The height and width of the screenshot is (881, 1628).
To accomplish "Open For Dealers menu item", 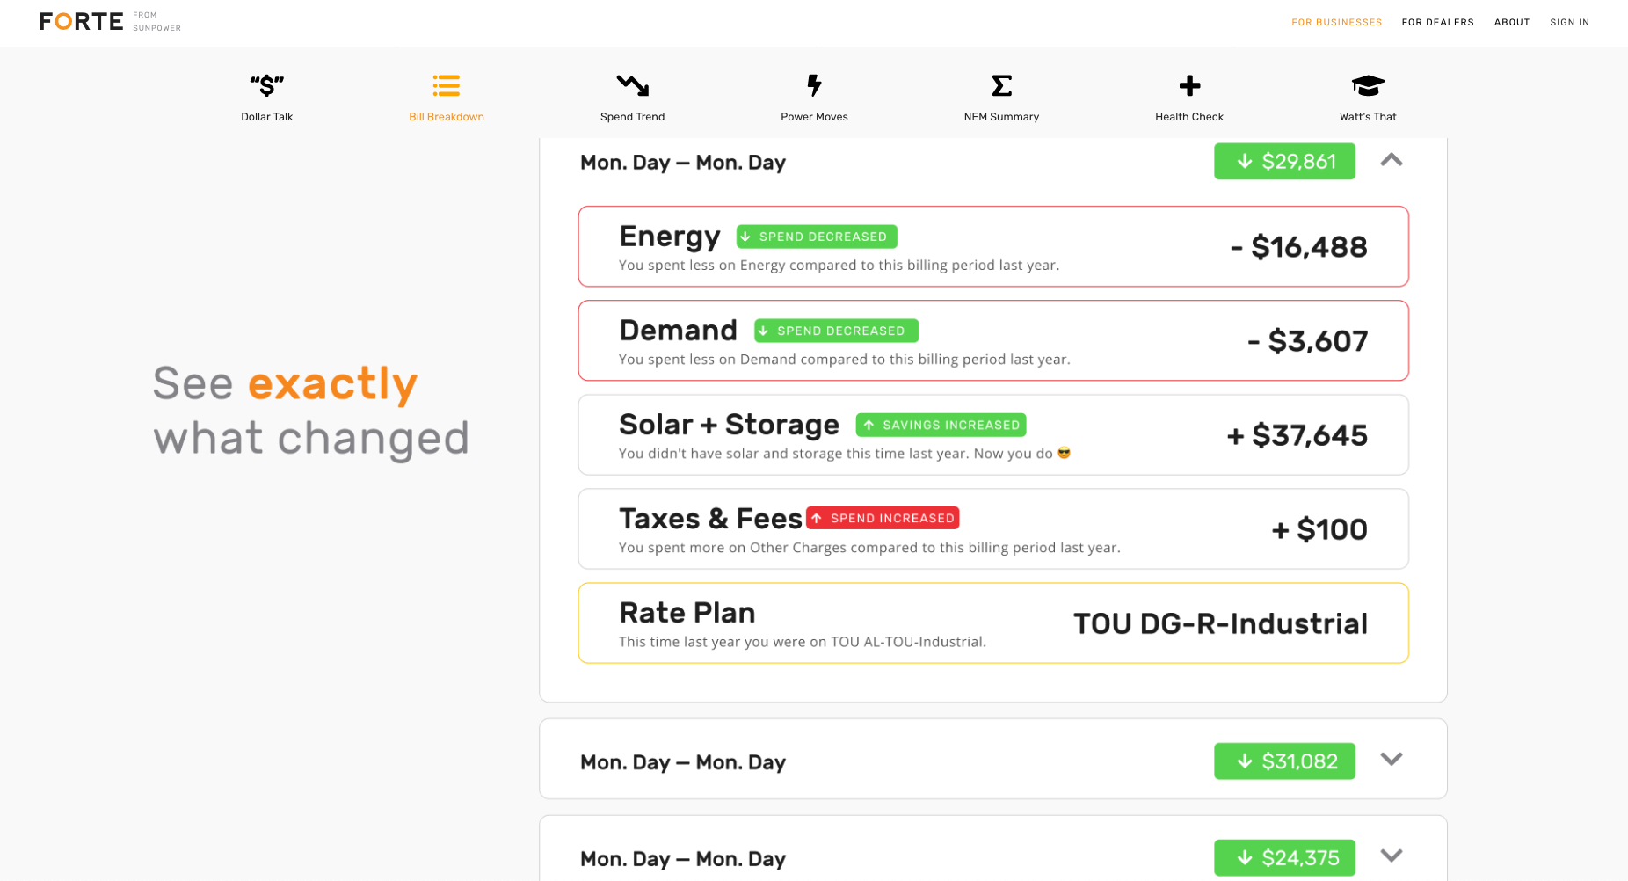I will click(x=1437, y=23).
